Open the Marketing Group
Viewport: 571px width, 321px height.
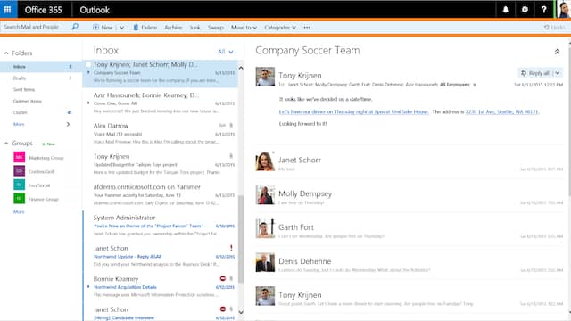point(46,158)
